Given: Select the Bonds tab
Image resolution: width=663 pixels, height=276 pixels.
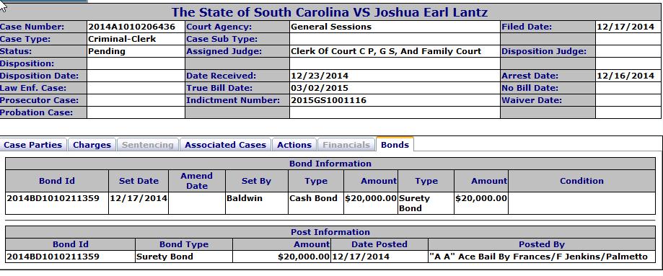Looking at the screenshot, I should 395,145.
